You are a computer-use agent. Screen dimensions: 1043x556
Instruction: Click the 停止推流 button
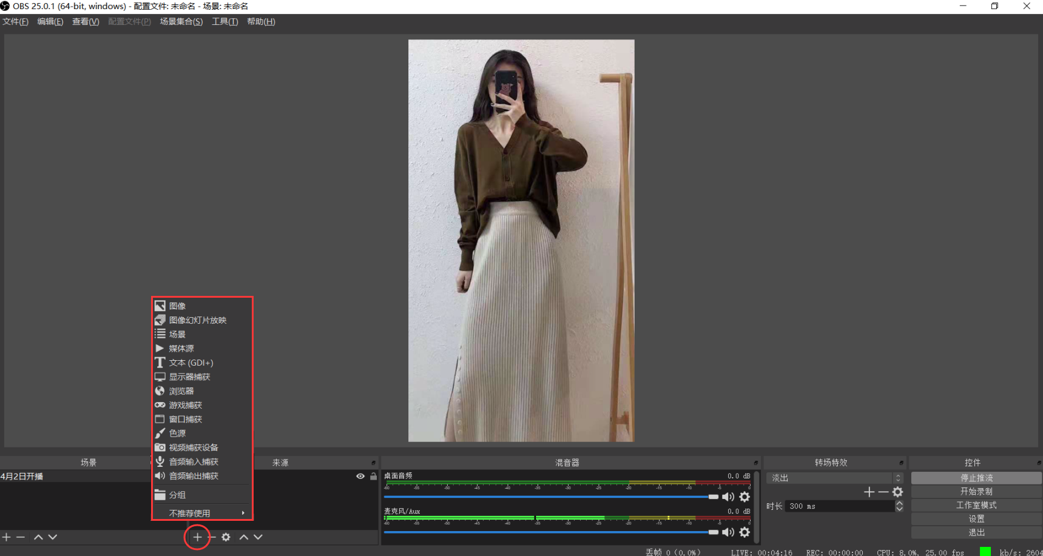[976, 478]
